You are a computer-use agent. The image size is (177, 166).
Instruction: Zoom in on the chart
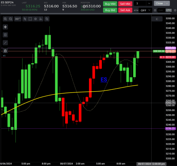(x=5, y=19)
